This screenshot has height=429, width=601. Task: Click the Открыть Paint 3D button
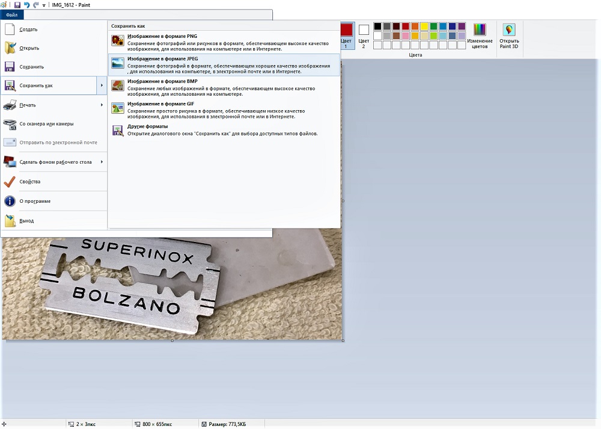click(x=509, y=36)
